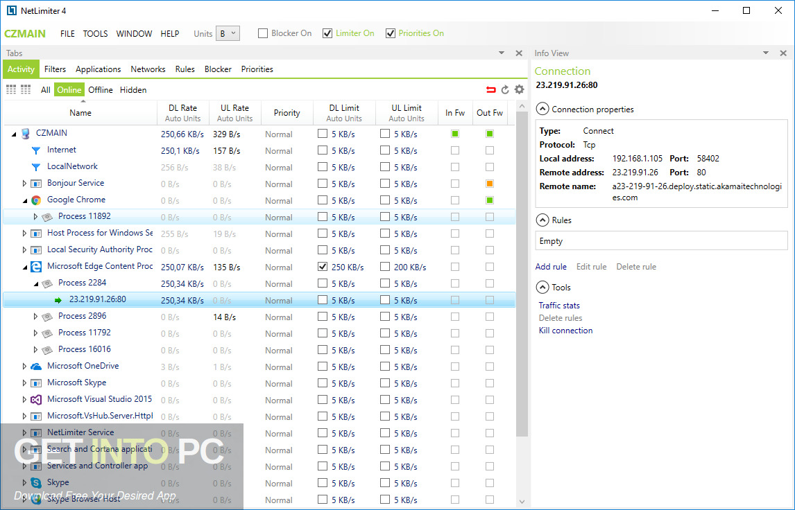The height and width of the screenshot is (510, 795).
Task: Click the Bonjour Service icon
Action: [36, 184]
